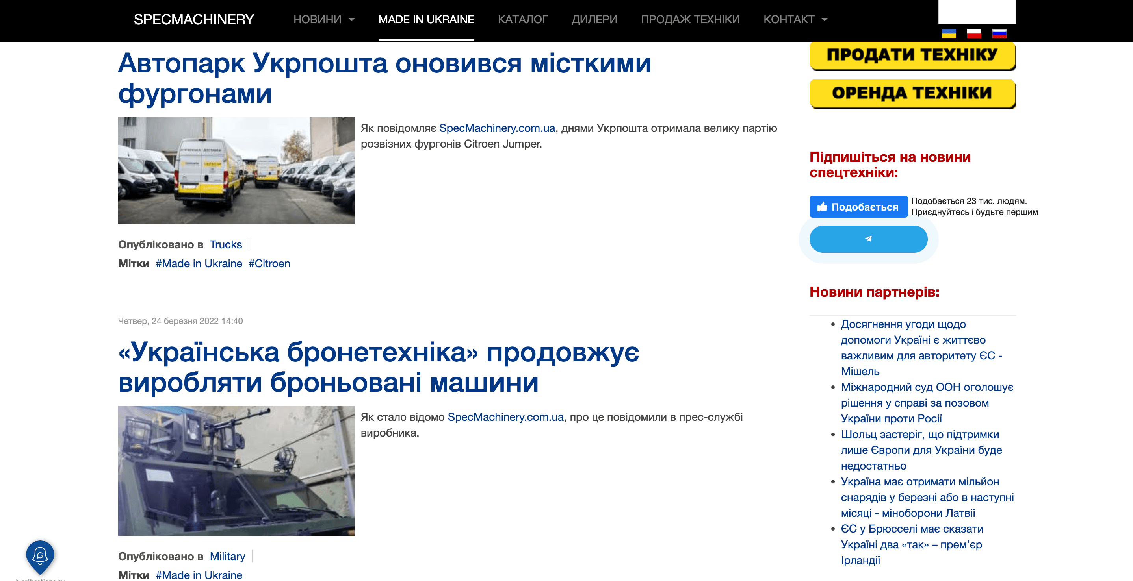This screenshot has width=1133, height=581.
Task: Open the КАТАЛОГ menu item
Action: pyautogui.click(x=522, y=19)
